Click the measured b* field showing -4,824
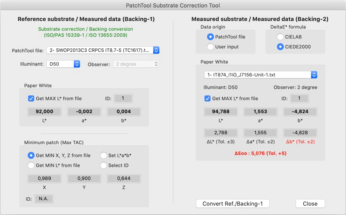 click(300, 111)
